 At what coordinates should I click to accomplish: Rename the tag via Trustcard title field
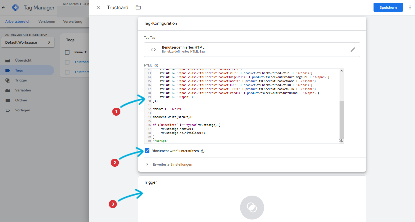pos(120,7)
